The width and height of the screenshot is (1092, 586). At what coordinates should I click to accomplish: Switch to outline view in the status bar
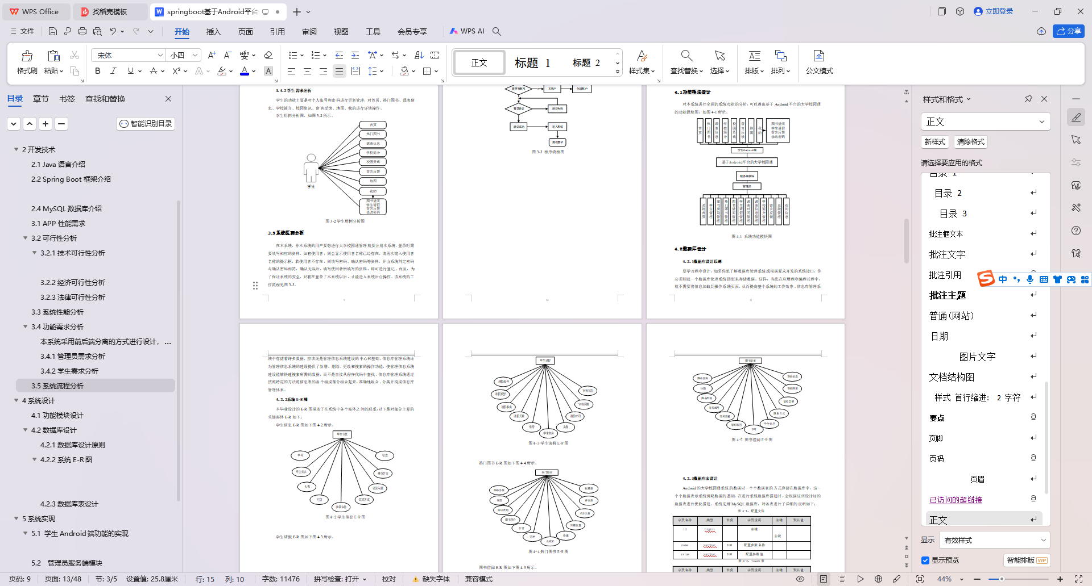842,579
